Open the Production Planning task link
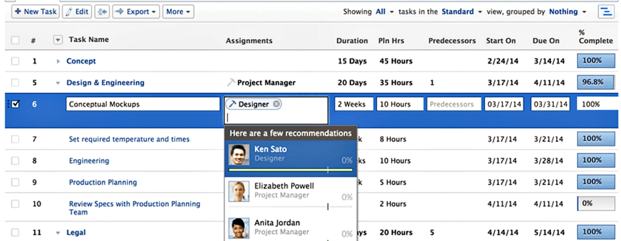Screen dimensions: 621x241 tap(103, 182)
